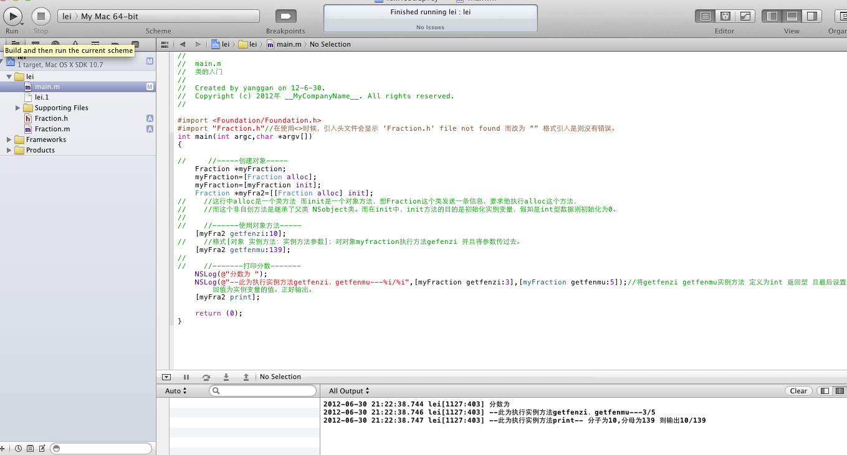This screenshot has width=847, height=455.
Task: Click the lei folder jump bar segment
Action: [247, 44]
